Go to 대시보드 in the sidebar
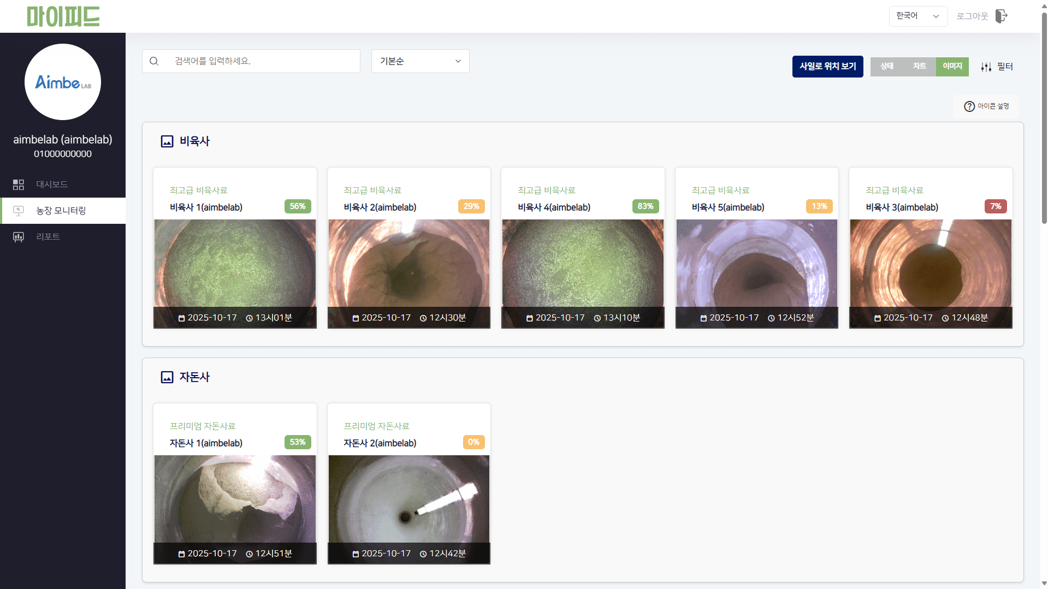The width and height of the screenshot is (1048, 589). pyautogui.click(x=52, y=185)
